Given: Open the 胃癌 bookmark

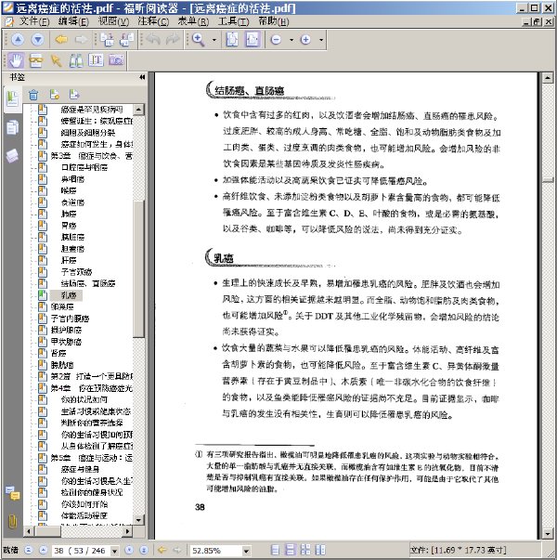Looking at the screenshot, I should (69, 226).
